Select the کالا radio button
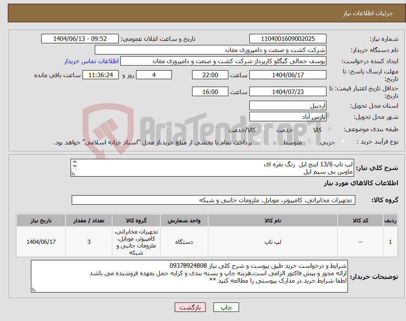406x321 pixels. click(330, 129)
